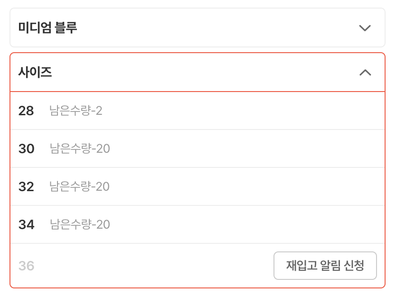The image size is (396, 296).
Task: Choose size 32 from the list
Action: [197, 187]
